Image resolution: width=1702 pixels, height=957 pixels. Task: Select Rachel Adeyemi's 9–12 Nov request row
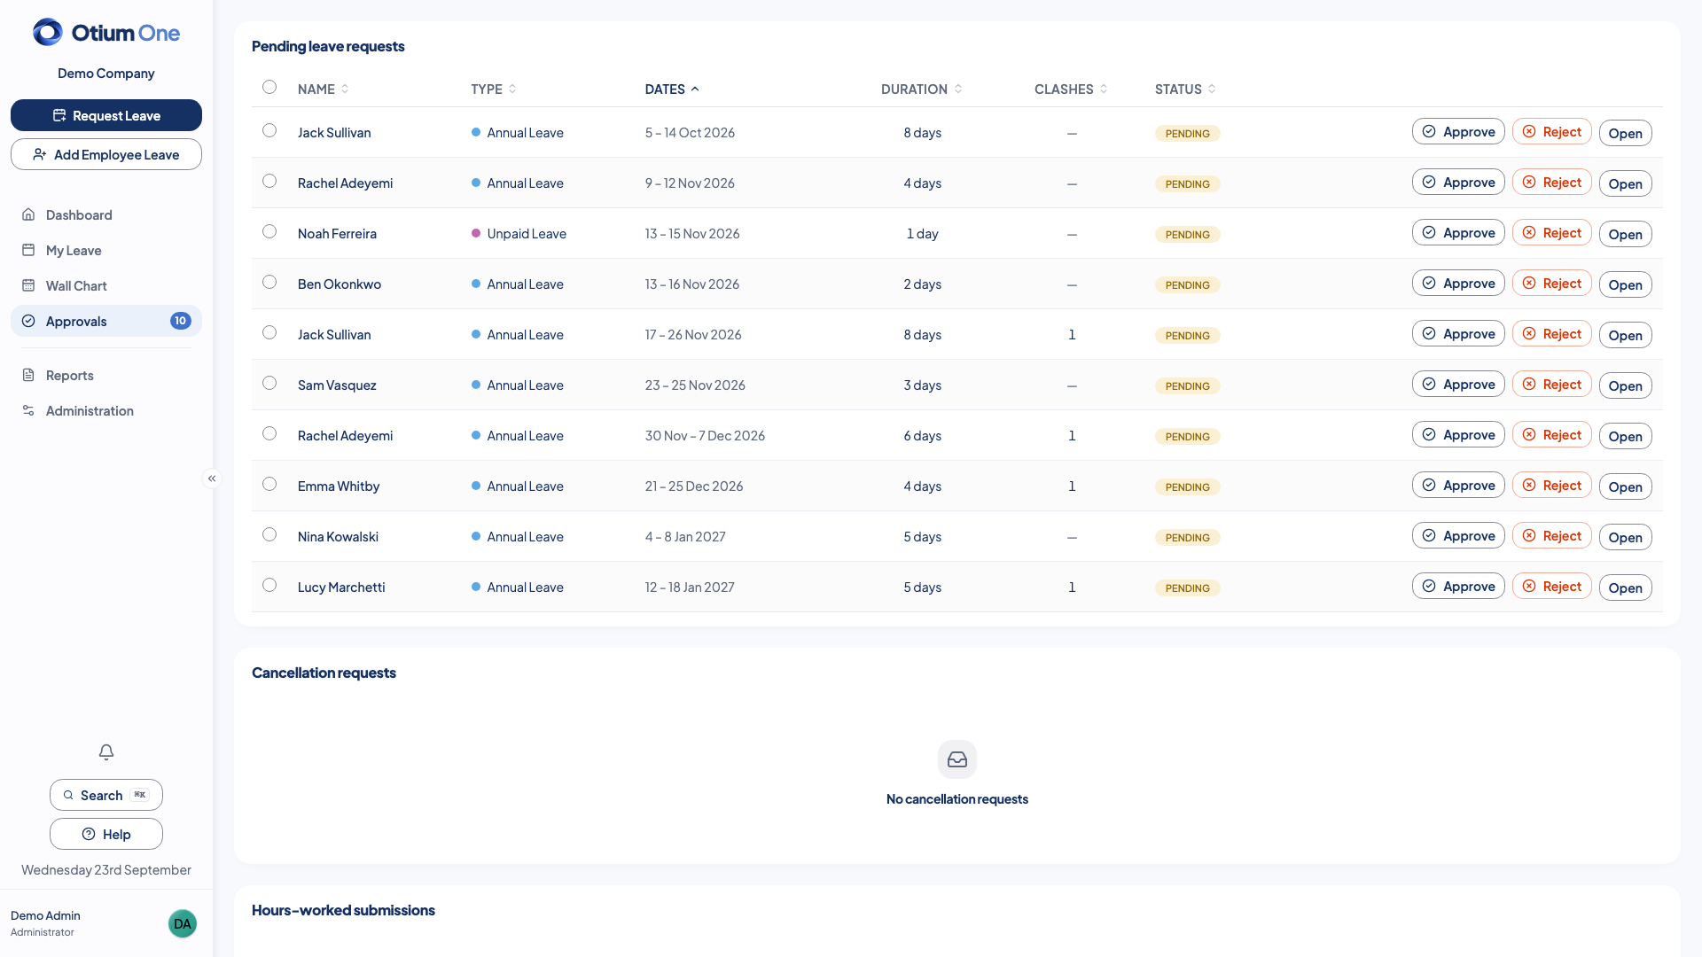point(269,181)
